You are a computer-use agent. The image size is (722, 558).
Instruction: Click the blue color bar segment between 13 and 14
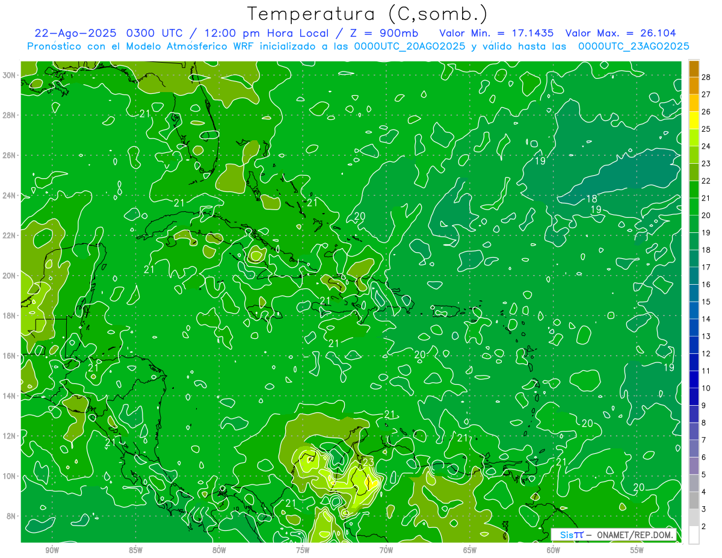pyautogui.click(x=694, y=327)
